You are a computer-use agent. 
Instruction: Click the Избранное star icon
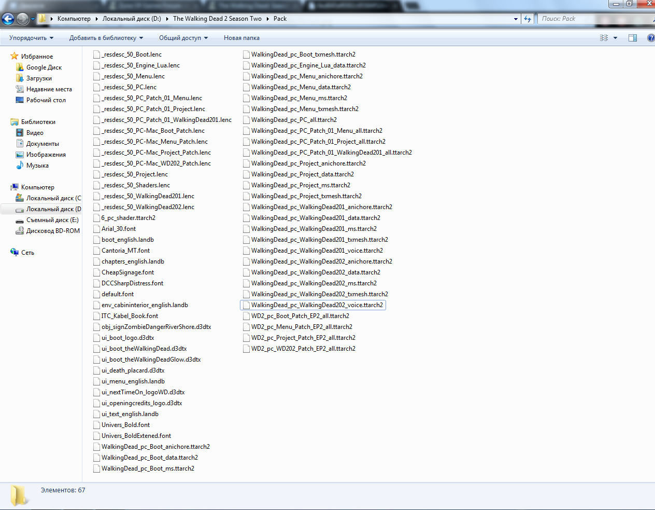point(15,56)
